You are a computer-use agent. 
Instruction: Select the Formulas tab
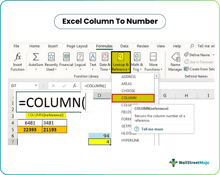click(x=104, y=46)
